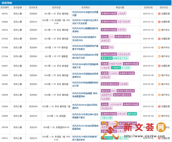
Task: Click the complaint number 338751 cell
Action: (x=5, y=14)
